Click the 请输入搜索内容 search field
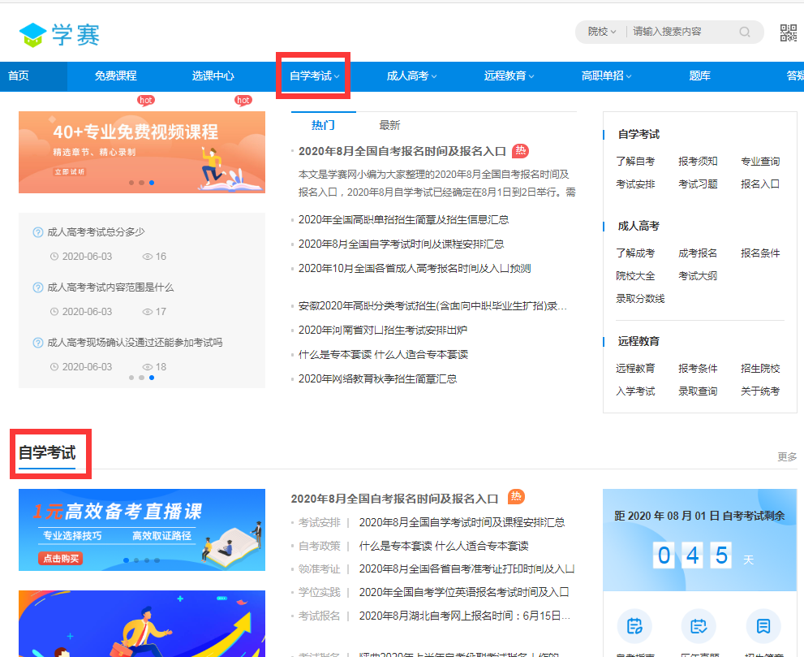The height and width of the screenshot is (657, 804). (x=682, y=32)
